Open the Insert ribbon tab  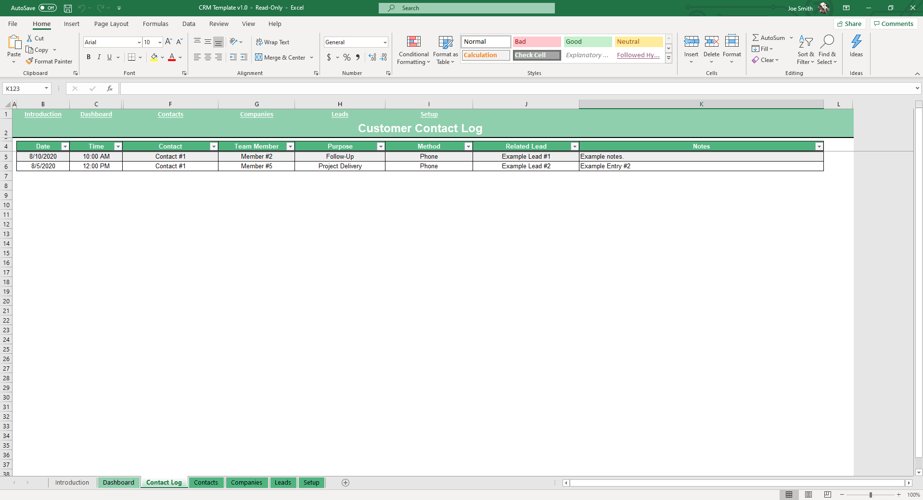72,24
